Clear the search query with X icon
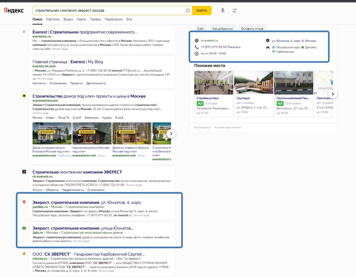Screen dimensions: 356x277 coord(188,10)
